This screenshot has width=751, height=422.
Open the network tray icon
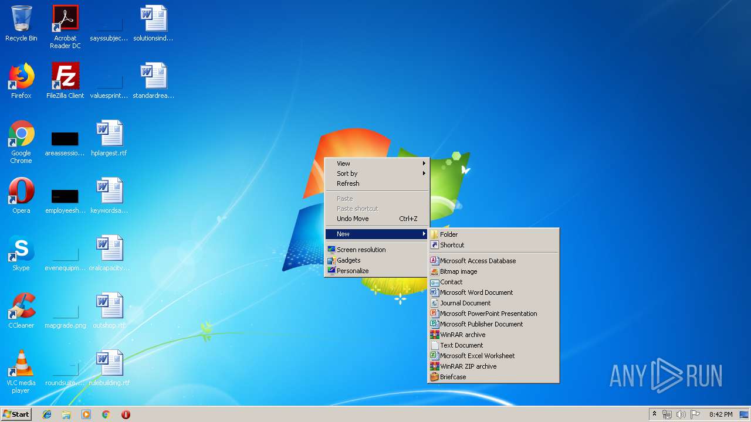(x=667, y=414)
